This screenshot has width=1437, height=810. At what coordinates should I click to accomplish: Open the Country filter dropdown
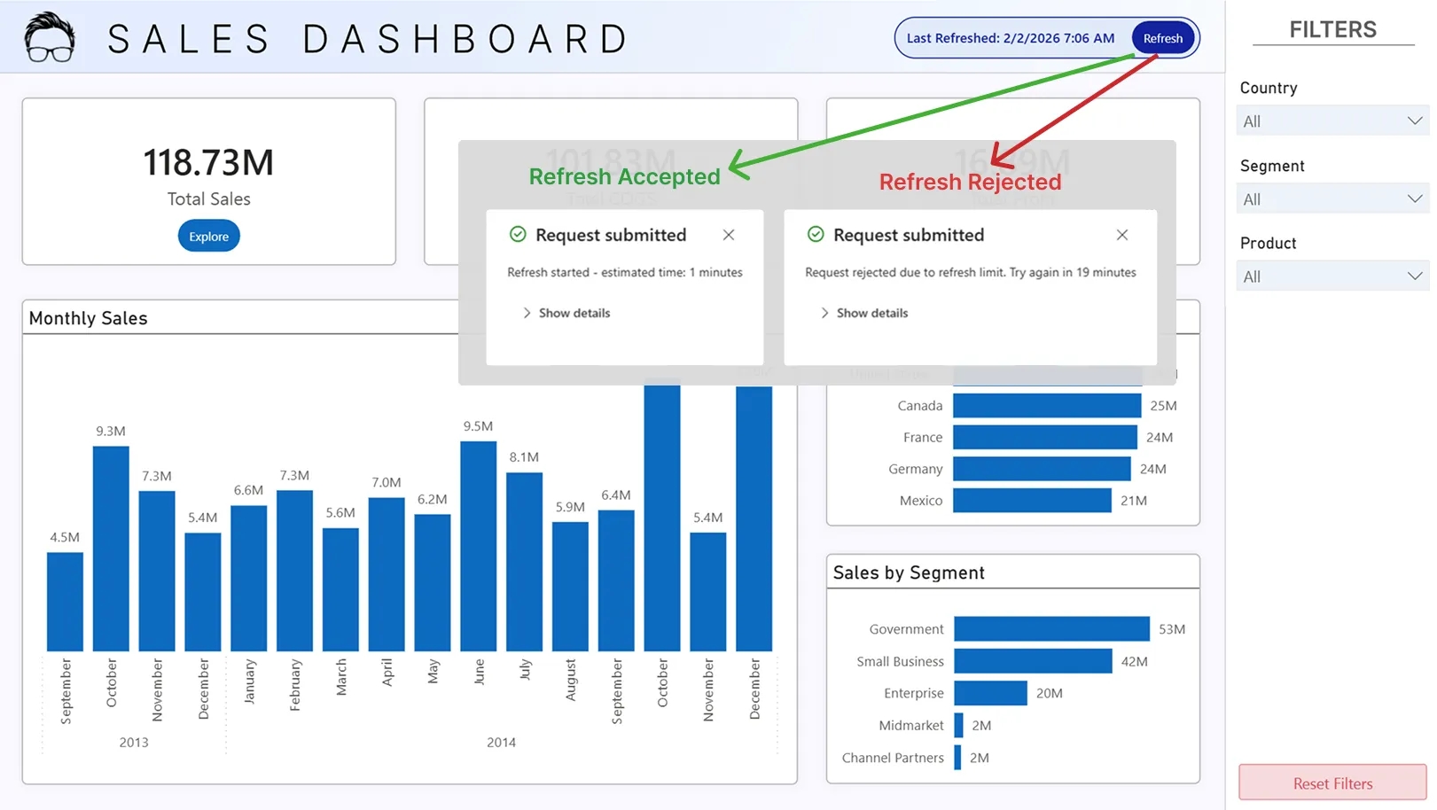tap(1332, 121)
